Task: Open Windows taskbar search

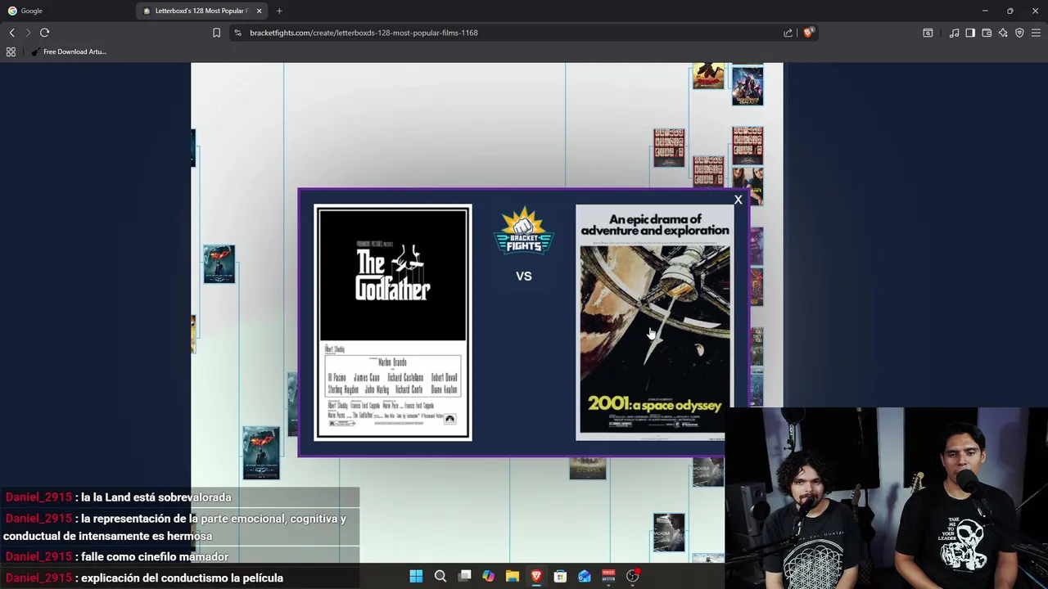Action: click(440, 577)
